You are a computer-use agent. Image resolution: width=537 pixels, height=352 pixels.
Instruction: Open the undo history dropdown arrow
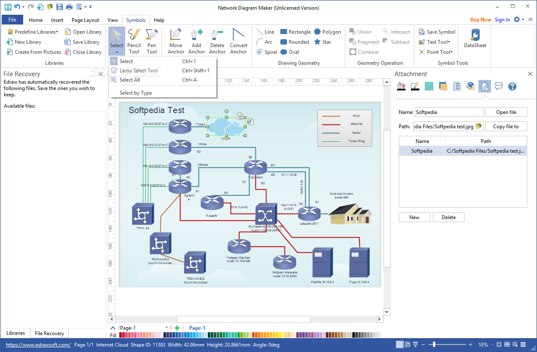click(23, 7)
